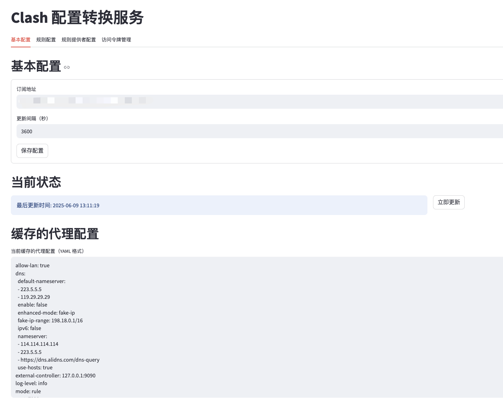The width and height of the screenshot is (503, 403).
Task: Open the 规则配置 tab
Action: pyautogui.click(x=46, y=40)
